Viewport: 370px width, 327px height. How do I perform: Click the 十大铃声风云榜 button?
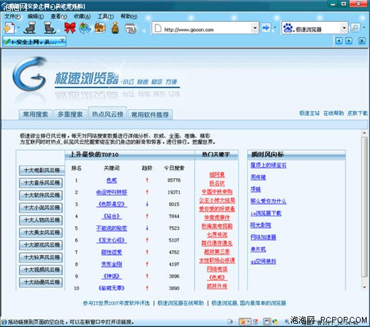[42, 257]
